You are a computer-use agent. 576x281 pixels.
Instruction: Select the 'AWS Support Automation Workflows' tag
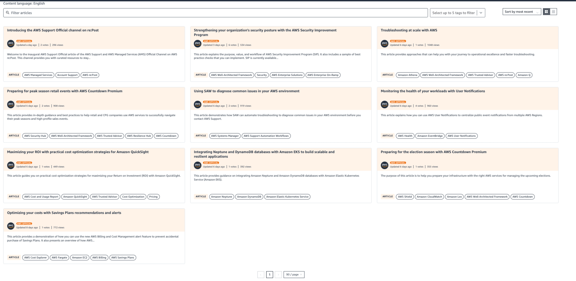(x=266, y=136)
